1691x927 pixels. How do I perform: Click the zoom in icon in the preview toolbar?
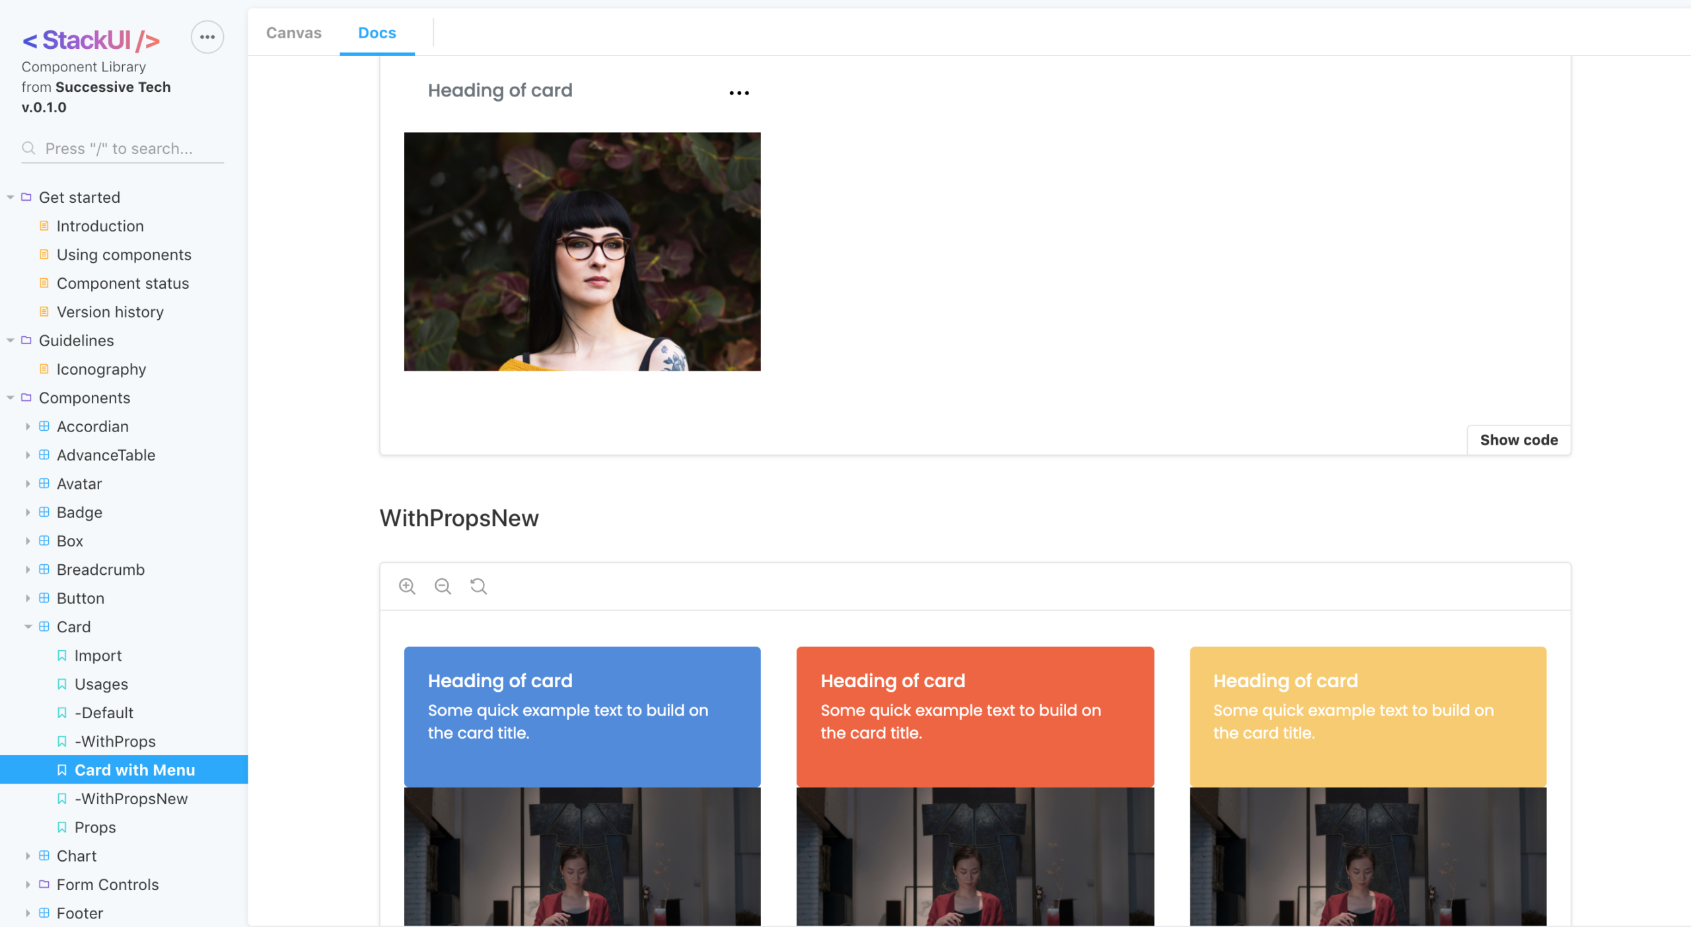coord(407,586)
